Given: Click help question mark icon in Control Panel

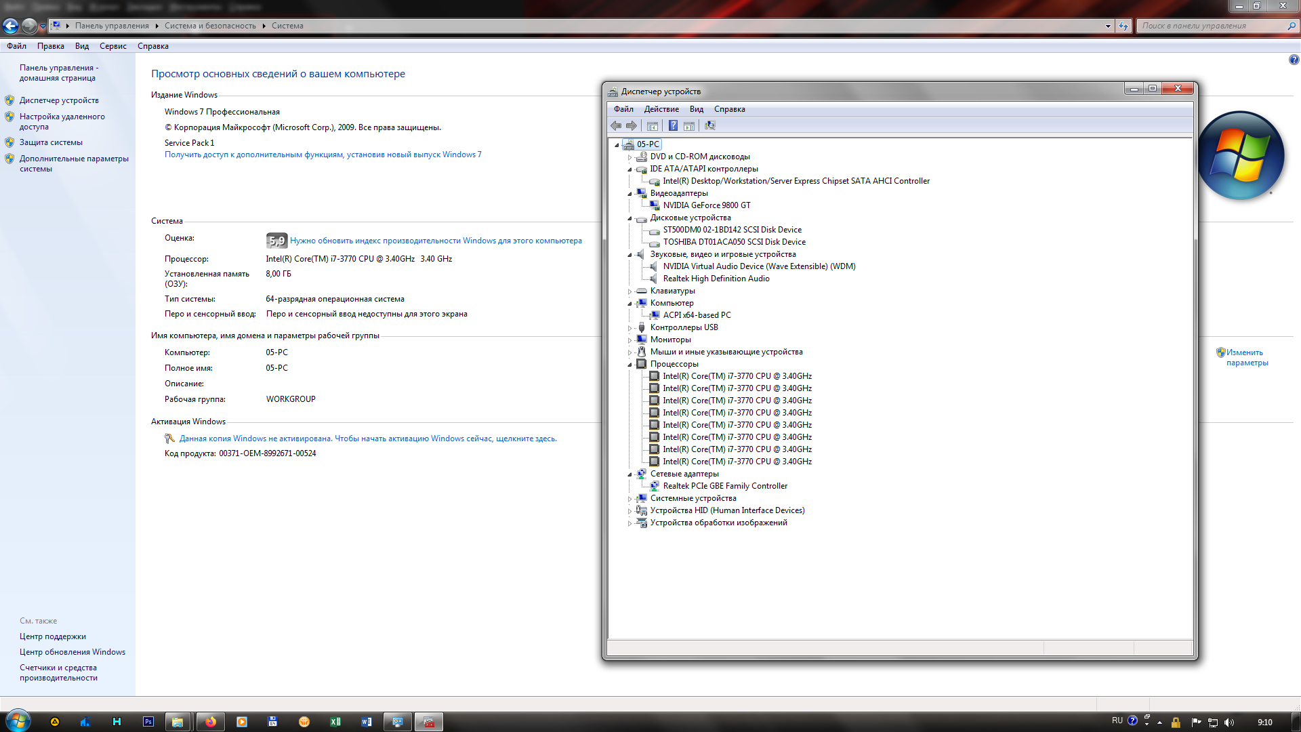Looking at the screenshot, I should click(x=1294, y=60).
